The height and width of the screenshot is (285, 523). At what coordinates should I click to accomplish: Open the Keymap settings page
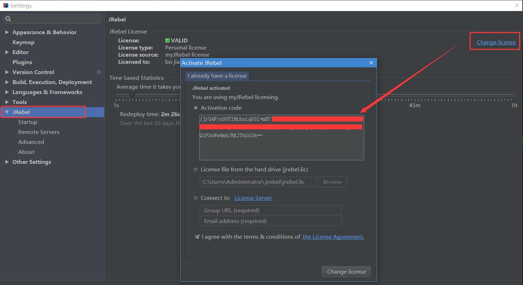point(23,42)
